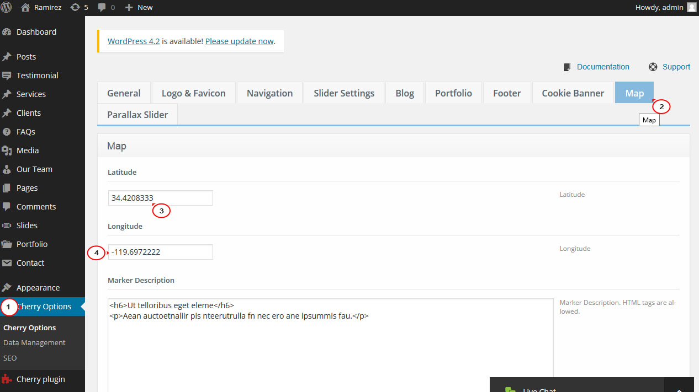This screenshot has width=699, height=392.
Task: Click the FAQs question mark icon
Action: point(7,132)
